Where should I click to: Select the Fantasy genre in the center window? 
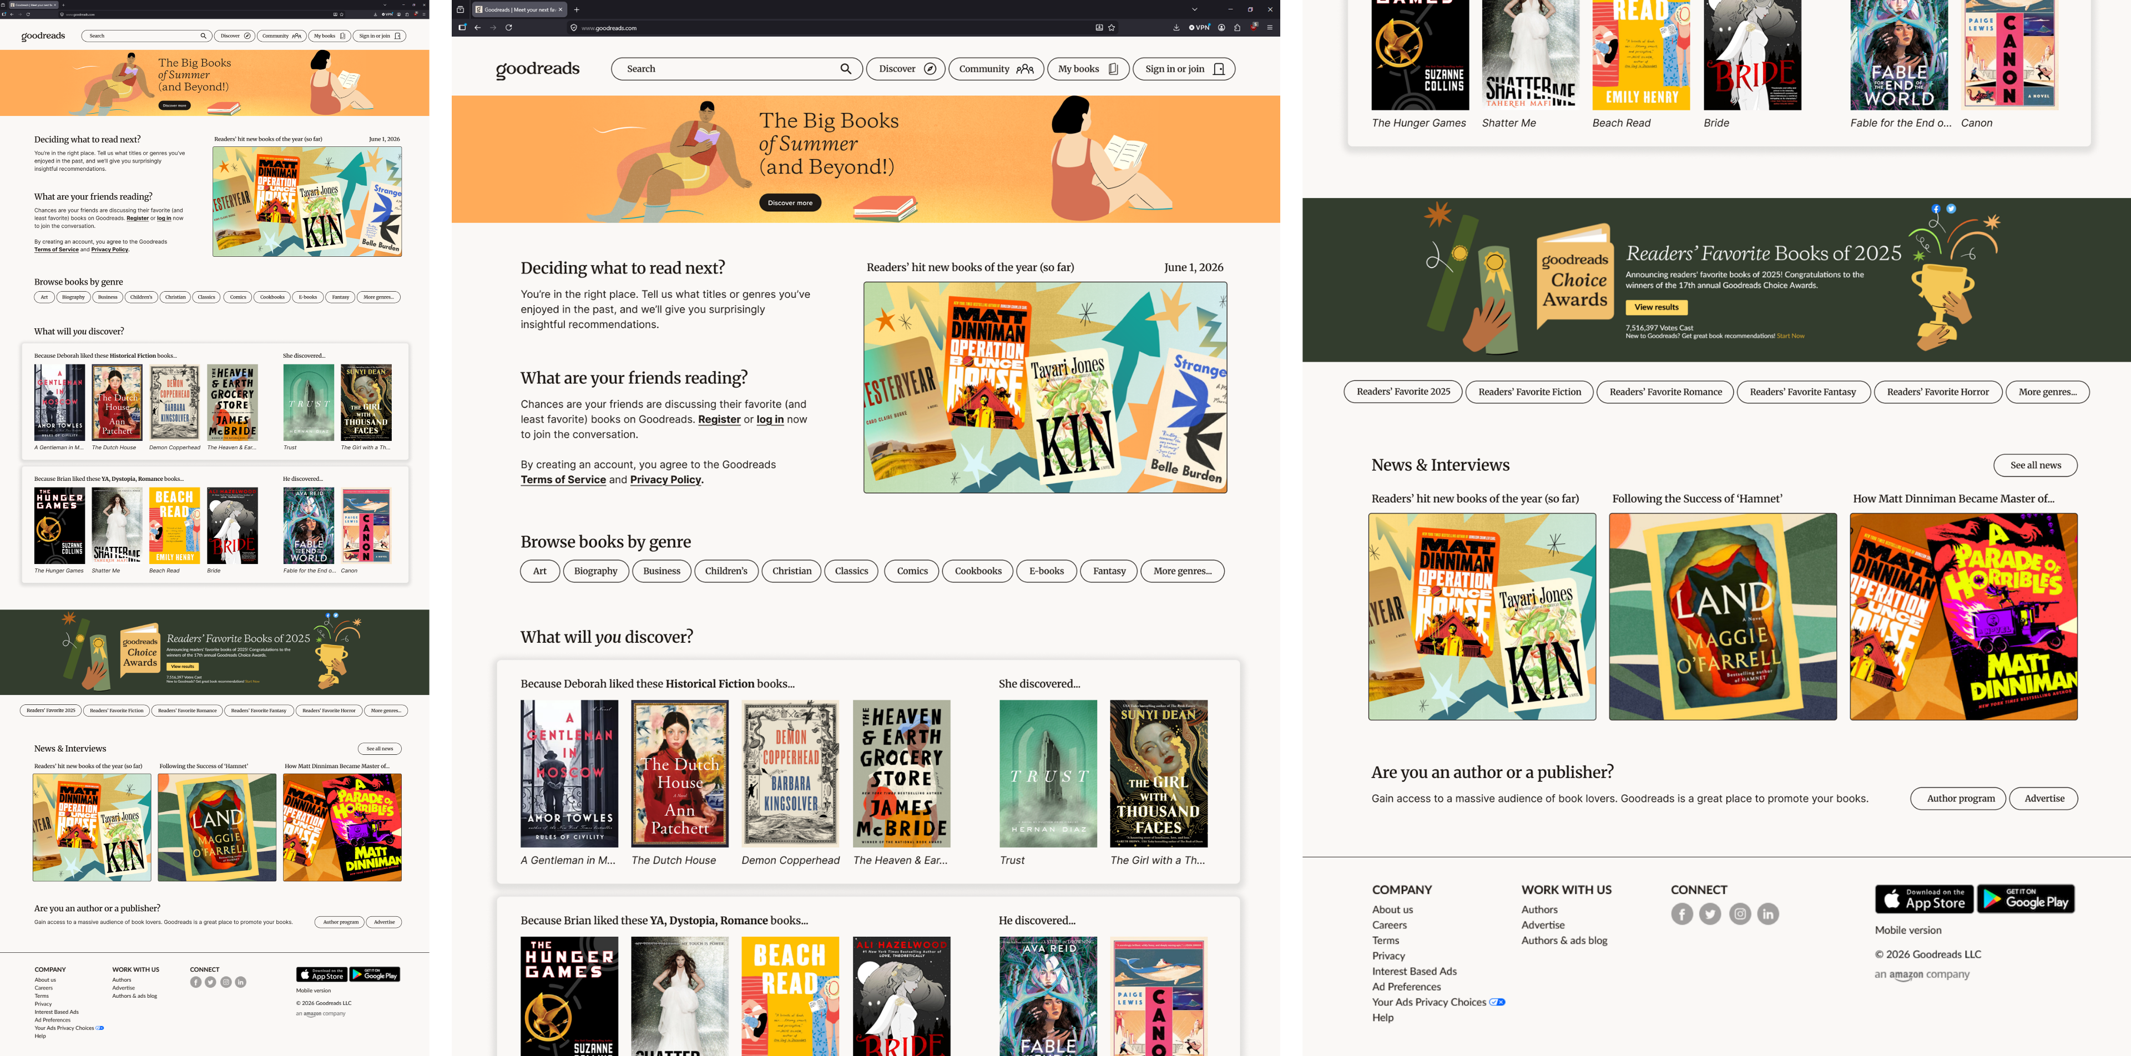click(x=1109, y=571)
